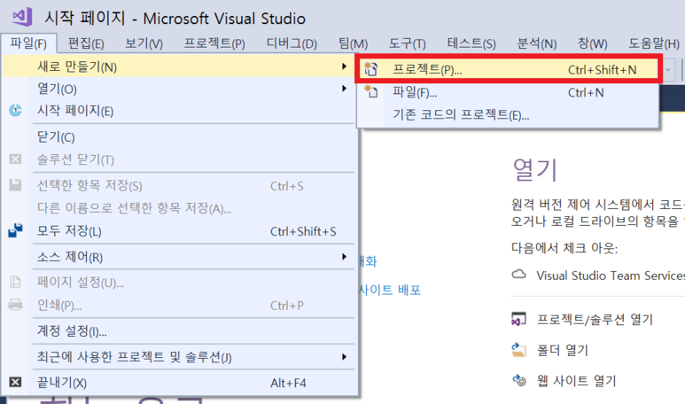Open the 보기(V) menu
Image resolution: width=685 pixels, height=404 pixels.
pyautogui.click(x=144, y=43)
